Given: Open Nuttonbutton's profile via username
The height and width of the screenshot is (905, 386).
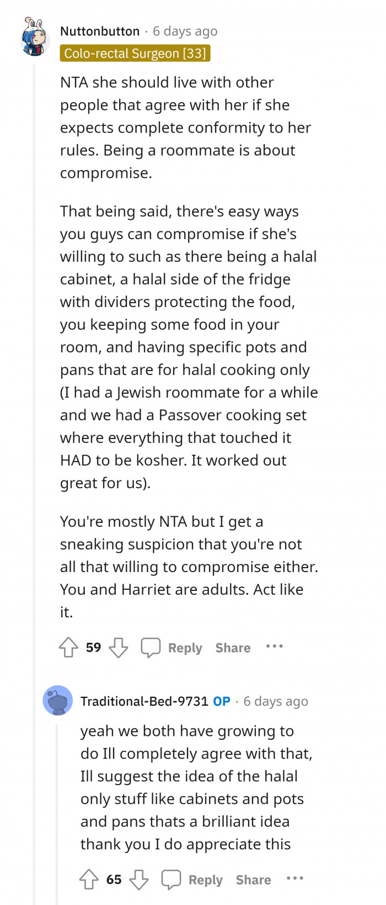Looking at the screenshot, I should click(x=101, y=31).
